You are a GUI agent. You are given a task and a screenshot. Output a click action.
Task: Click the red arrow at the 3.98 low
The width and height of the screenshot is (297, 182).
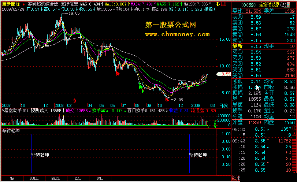pyautogui.click(x=167, y=100)
